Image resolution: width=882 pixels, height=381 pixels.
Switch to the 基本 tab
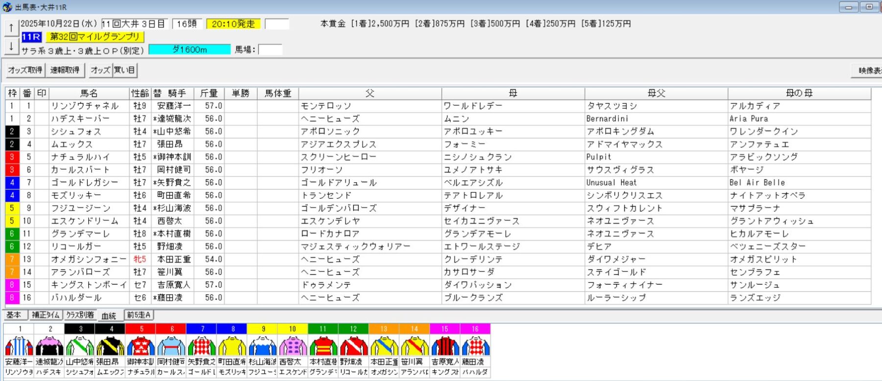(x=14, y=315)
